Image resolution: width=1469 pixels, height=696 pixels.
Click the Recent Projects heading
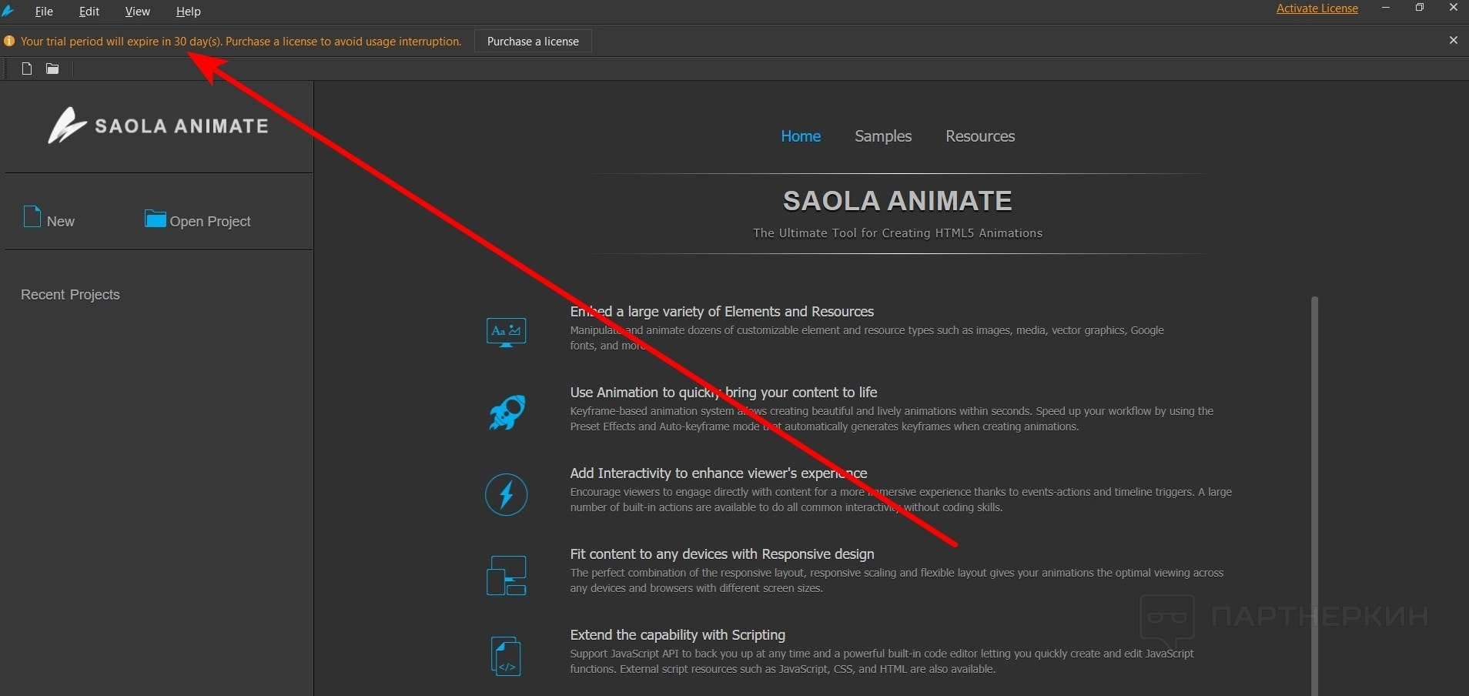pyautogui.click(x=70, y=295)
